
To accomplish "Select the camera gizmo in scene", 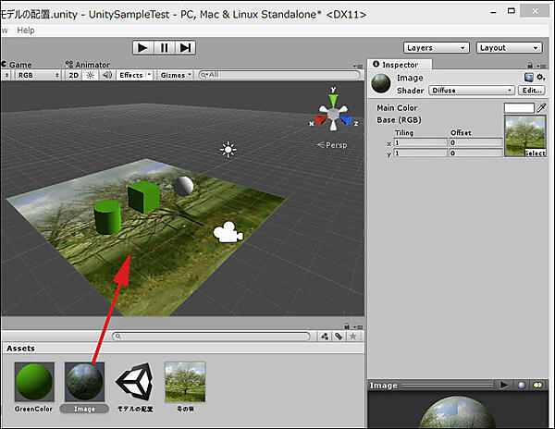I will (x=228, y=232).
